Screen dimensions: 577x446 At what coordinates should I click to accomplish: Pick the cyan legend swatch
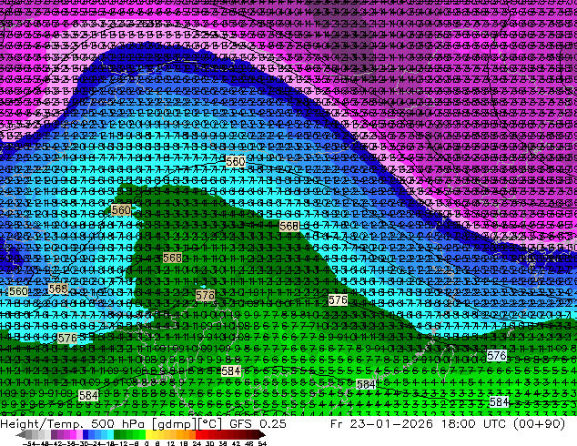(110, 434)
